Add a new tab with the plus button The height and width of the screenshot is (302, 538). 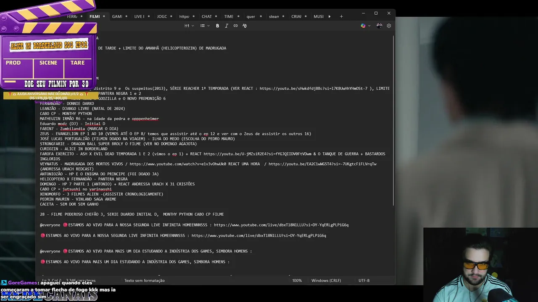pyautogui.click(x=341, y=16)
